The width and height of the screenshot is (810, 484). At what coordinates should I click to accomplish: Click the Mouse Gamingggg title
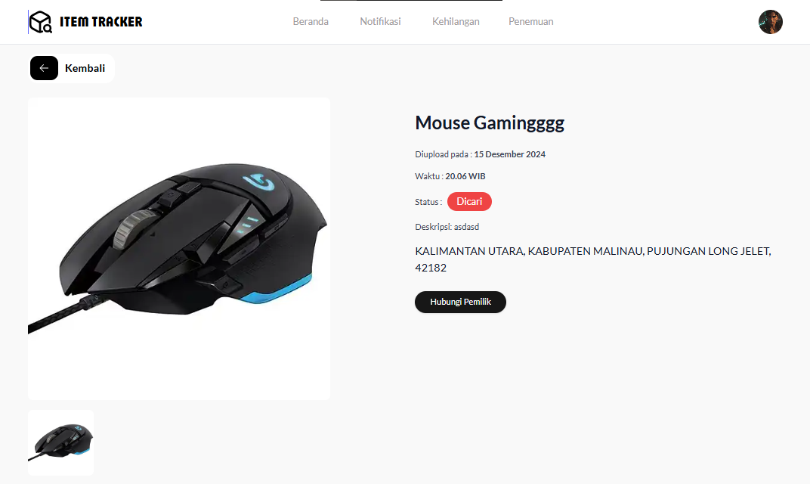point(490,123)
